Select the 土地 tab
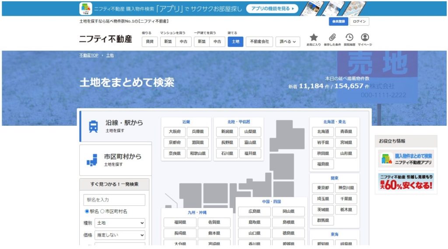This screenshot has height=249, width=448. click(235, 41)
